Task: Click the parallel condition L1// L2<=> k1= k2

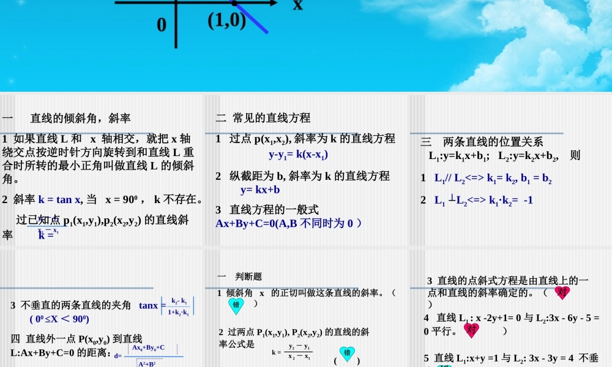Action: click(493, 179)
